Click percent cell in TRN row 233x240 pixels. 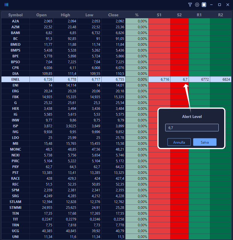point(137,225)
